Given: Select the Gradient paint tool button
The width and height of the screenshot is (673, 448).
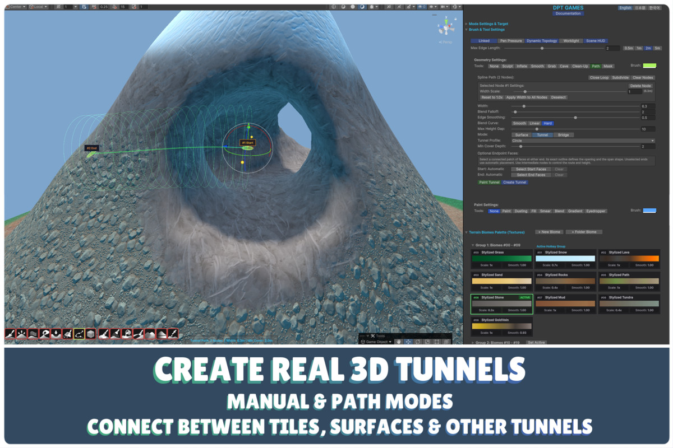Looking at the screenshot, I should click(x=574, y=211).
